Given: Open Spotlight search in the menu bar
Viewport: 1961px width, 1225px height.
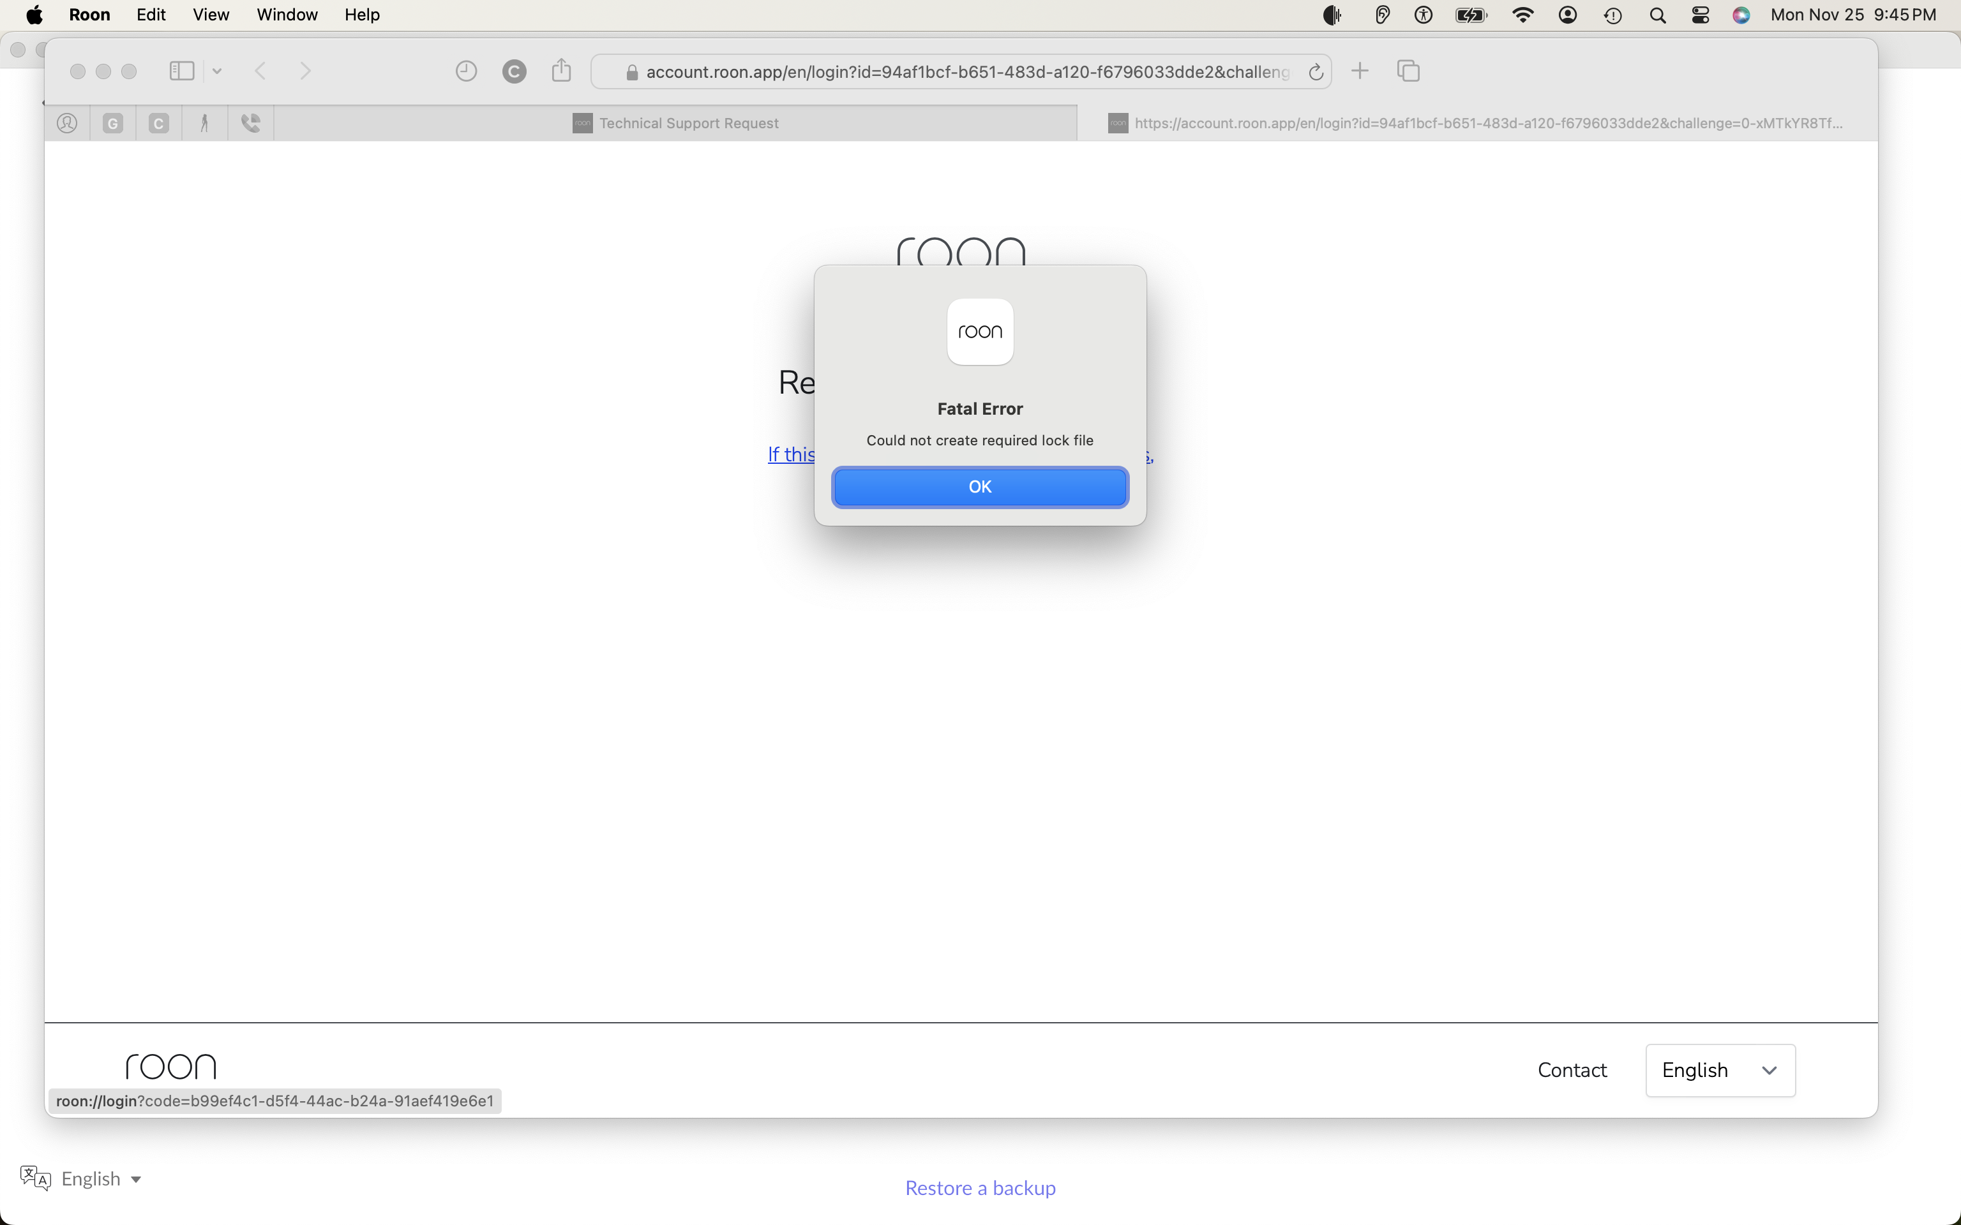Looking at the screenshot, I should click(x=1657, y=15).
